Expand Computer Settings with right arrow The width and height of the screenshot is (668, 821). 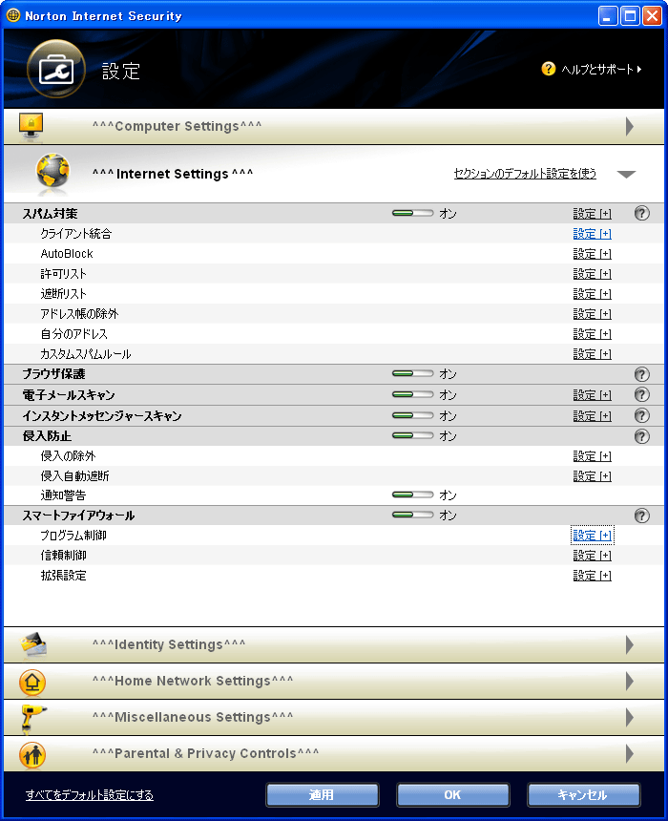coord(630,126)
